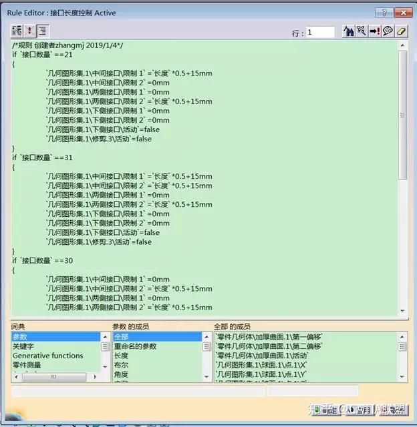This screenshot has height=427, width=417.
Task: Click 参数 的成员 list scroll down arrow
Action: 206,376
